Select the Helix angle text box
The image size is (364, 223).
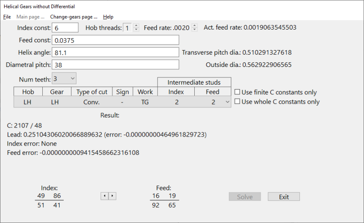[x=116, y=52]
